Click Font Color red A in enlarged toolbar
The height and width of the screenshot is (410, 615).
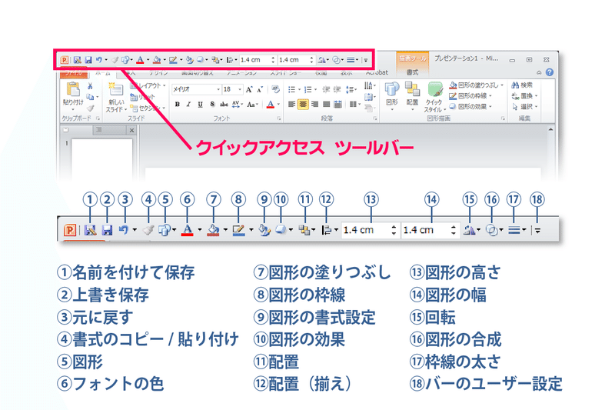pos(188,230)
